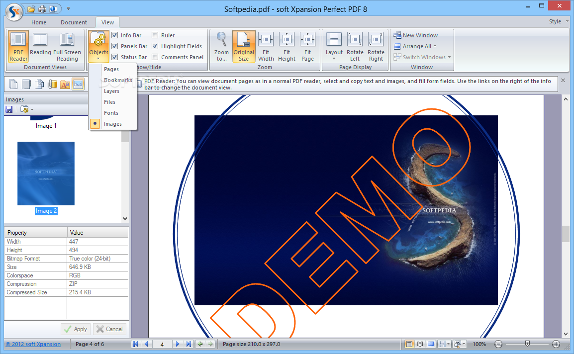Click the save image floppy icon
574x354 pixels.
coord(9,109)
